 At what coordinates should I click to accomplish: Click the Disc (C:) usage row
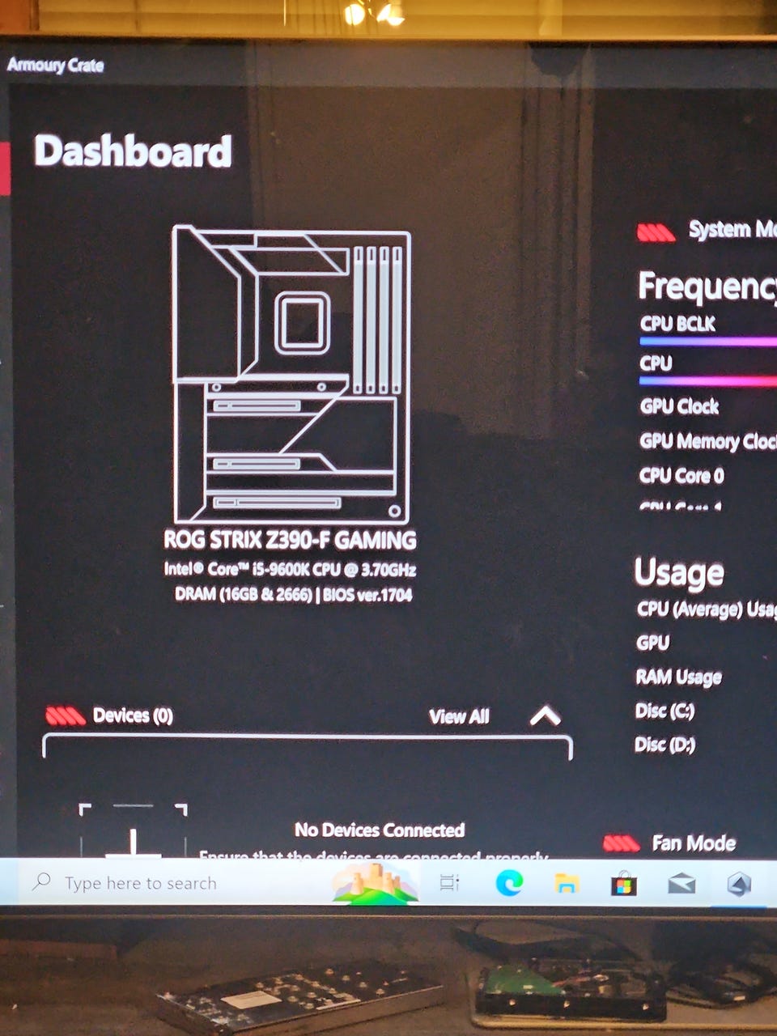pyautogui.click(x=664, y=711)
